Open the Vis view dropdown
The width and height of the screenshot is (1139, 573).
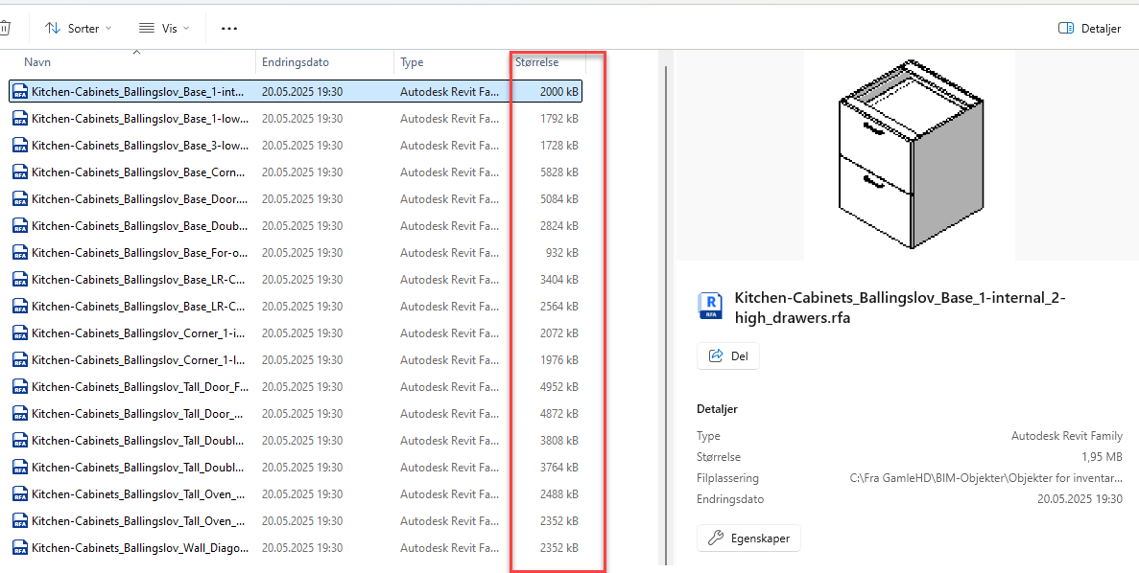164,29
